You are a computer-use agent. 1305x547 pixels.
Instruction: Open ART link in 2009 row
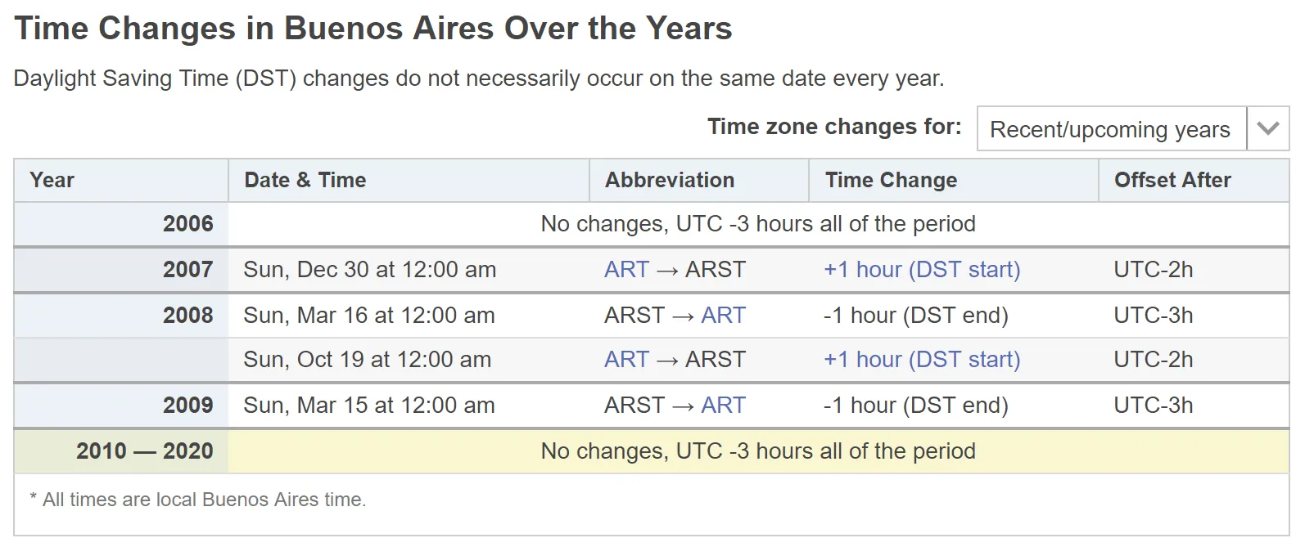pyautogui.click(x=723, y=406)
